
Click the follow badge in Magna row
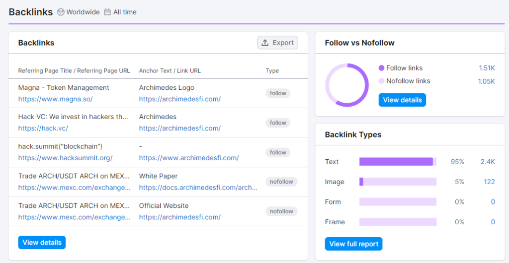click(278, 93)
